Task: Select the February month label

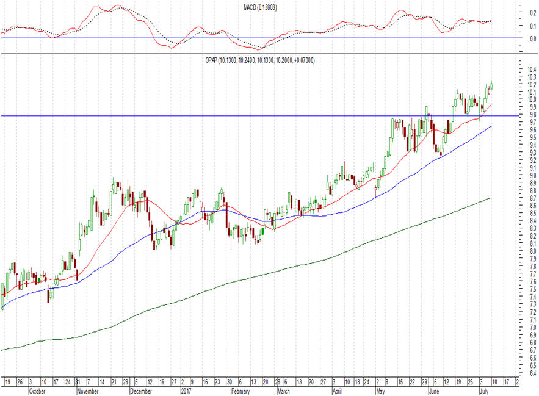Action: click(241, 391)
